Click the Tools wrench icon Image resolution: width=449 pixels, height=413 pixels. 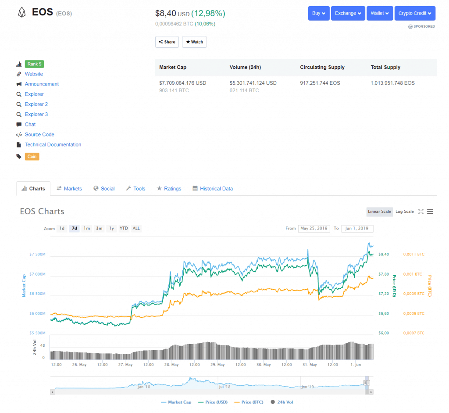tap(128, 188)
